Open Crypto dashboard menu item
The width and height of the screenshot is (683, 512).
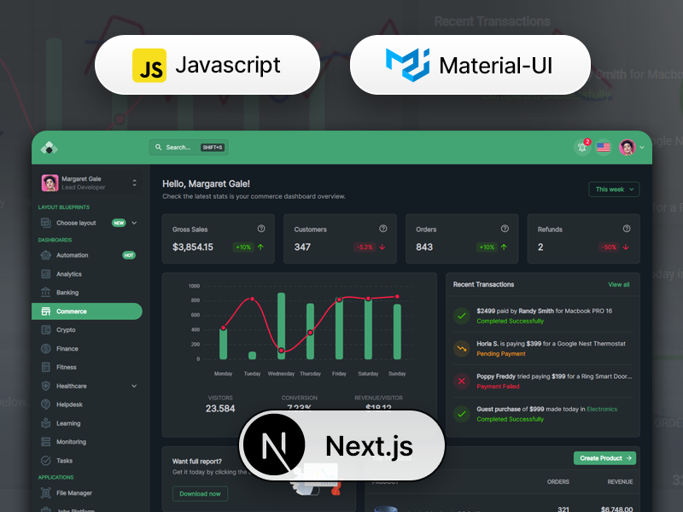coord(87,329)
